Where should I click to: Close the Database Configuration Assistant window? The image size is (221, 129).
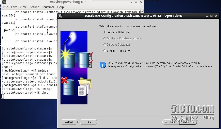coord(216,16)
